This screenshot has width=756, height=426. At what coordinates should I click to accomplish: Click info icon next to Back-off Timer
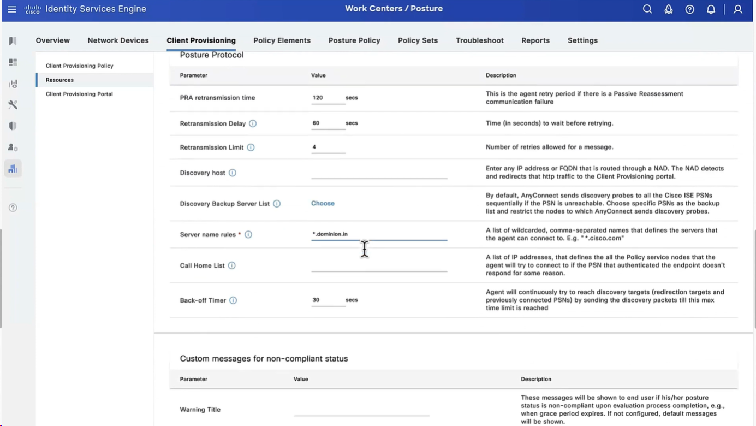pyautogui.click(x=233, y=300)
